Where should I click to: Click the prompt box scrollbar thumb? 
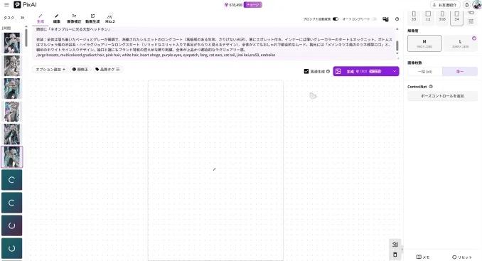(x=397, y=46)
